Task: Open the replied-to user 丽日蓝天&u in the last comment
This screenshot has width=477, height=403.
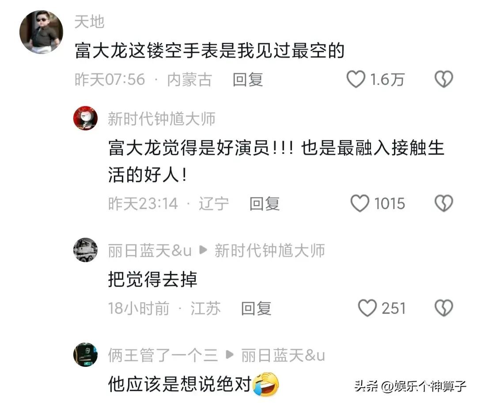Action: (x=283, y=355)
